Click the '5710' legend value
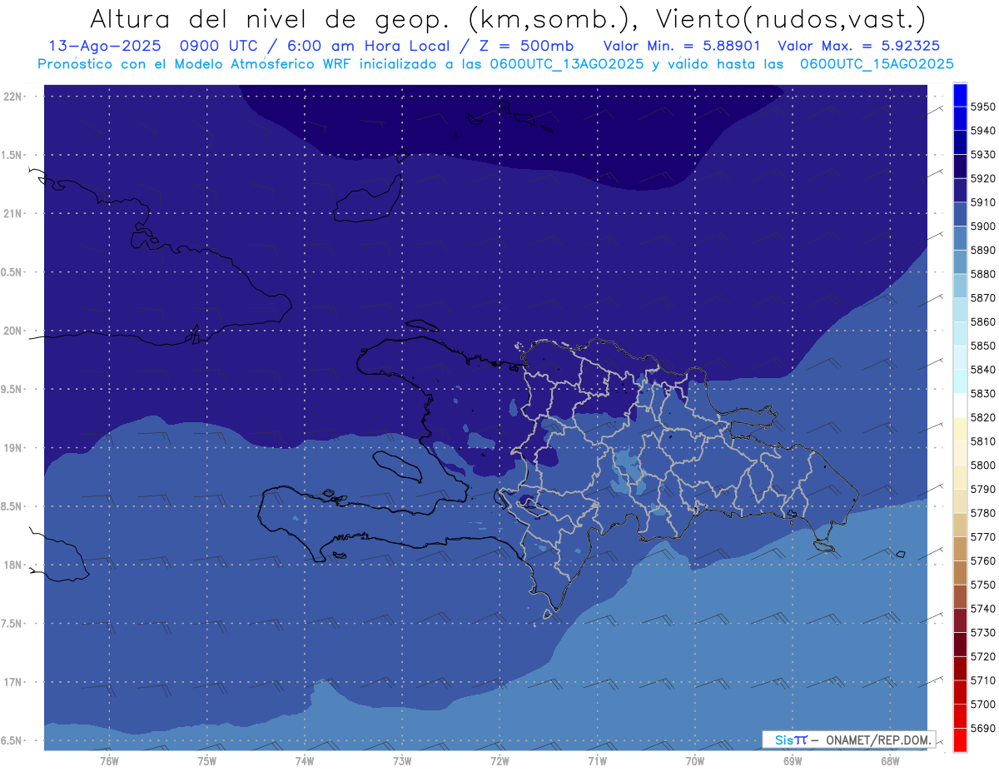Viewport: 999px width, 772px height. click(x=983, y=680)
